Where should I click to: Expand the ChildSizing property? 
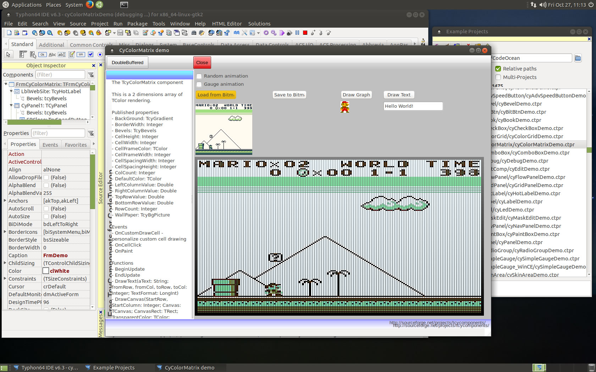coord(5,263)
